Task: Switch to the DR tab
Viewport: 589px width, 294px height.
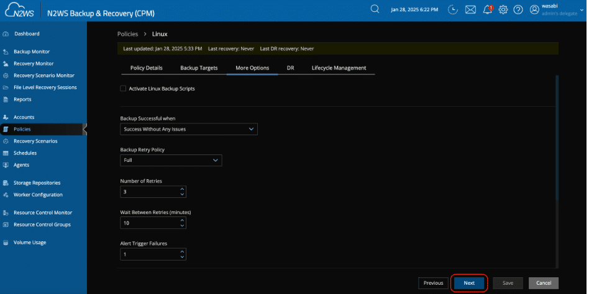Action: (x=290, y=68)
